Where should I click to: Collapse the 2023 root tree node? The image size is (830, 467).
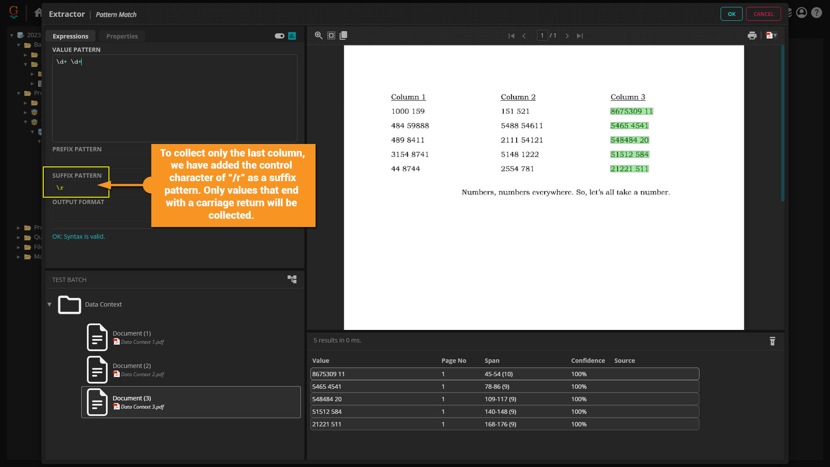click(12, 35)
